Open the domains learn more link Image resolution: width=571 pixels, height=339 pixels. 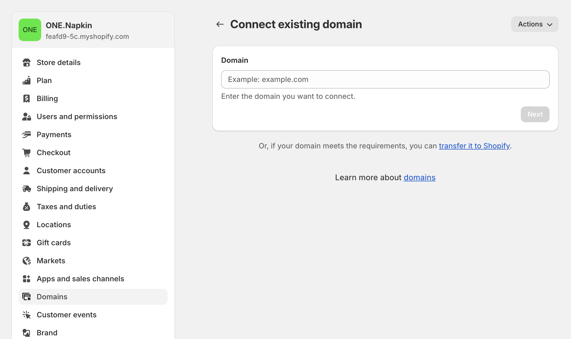(420, 177)
